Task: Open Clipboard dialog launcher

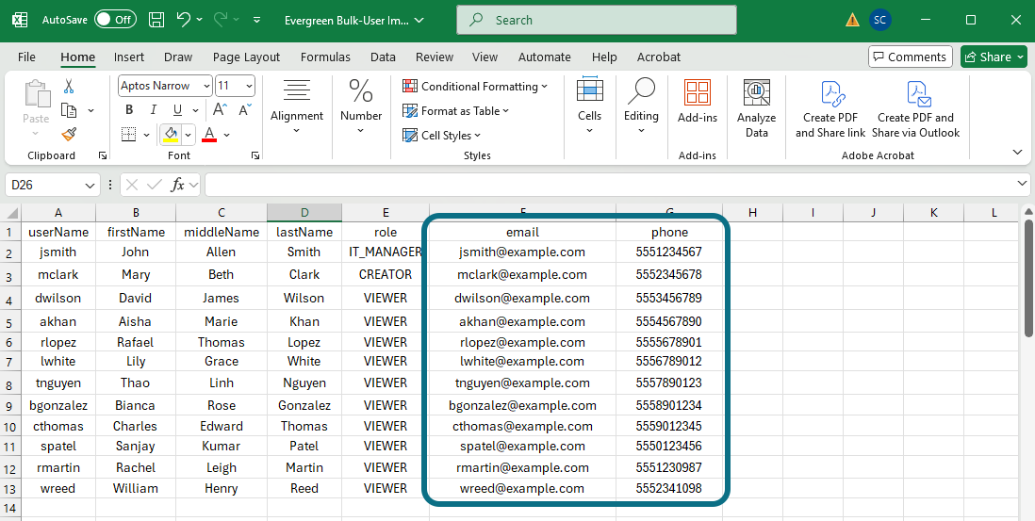Action: (x=103, y=155)
